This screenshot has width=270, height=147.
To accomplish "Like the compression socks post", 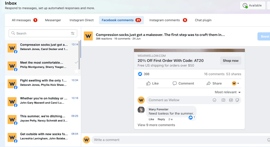I will (x=153, y=83).
